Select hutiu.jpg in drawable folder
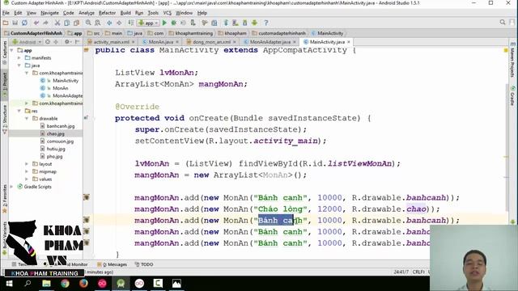Viewport: 518px width, 291px height. coord(56,149)
